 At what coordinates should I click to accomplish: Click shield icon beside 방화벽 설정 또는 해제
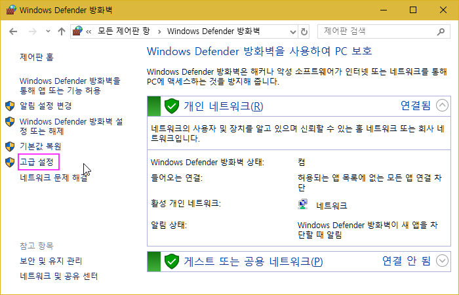pyautogui.click(x=10, y=122)
